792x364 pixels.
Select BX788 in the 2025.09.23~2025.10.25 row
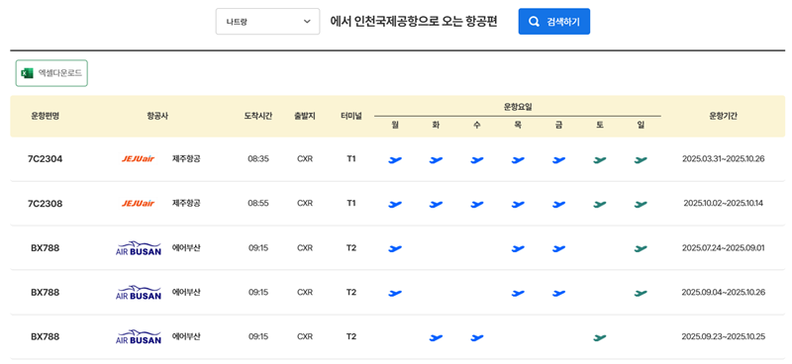45,336
